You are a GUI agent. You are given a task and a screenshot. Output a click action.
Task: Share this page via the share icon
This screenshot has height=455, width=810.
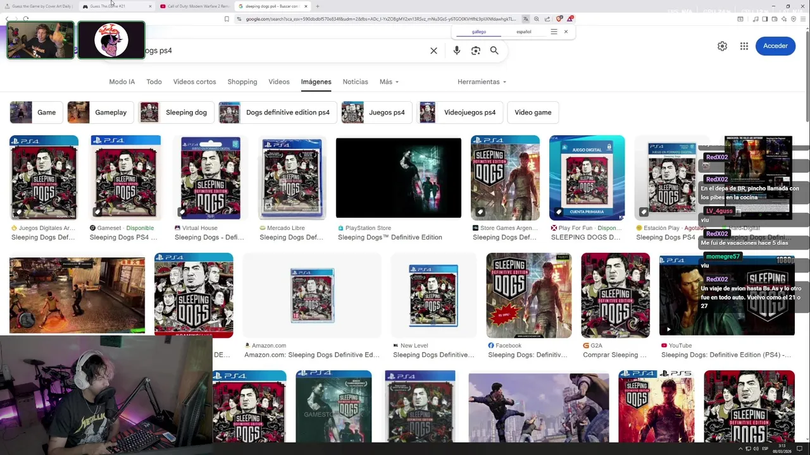[x=547, y=19]
